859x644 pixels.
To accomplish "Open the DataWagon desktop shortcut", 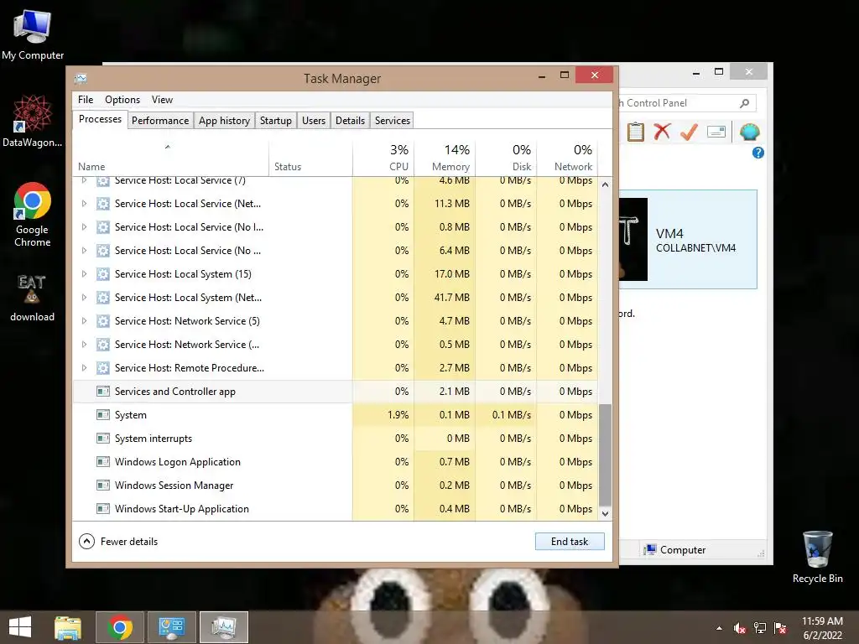I will tap(33, 121).
